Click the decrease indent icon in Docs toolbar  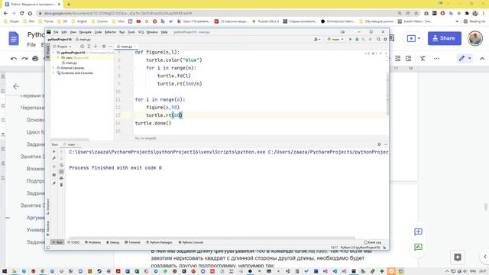point(397,58)
